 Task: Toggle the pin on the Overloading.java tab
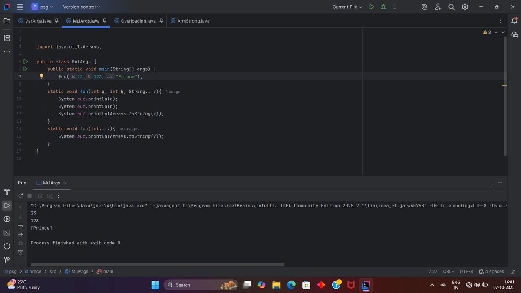(x=161, y=21)
